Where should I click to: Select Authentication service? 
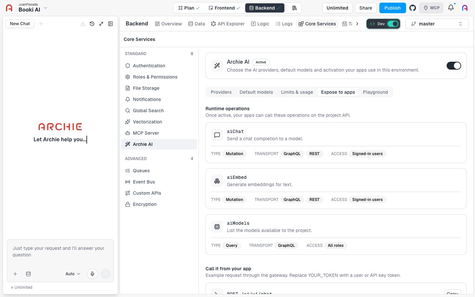pos(159,66)
